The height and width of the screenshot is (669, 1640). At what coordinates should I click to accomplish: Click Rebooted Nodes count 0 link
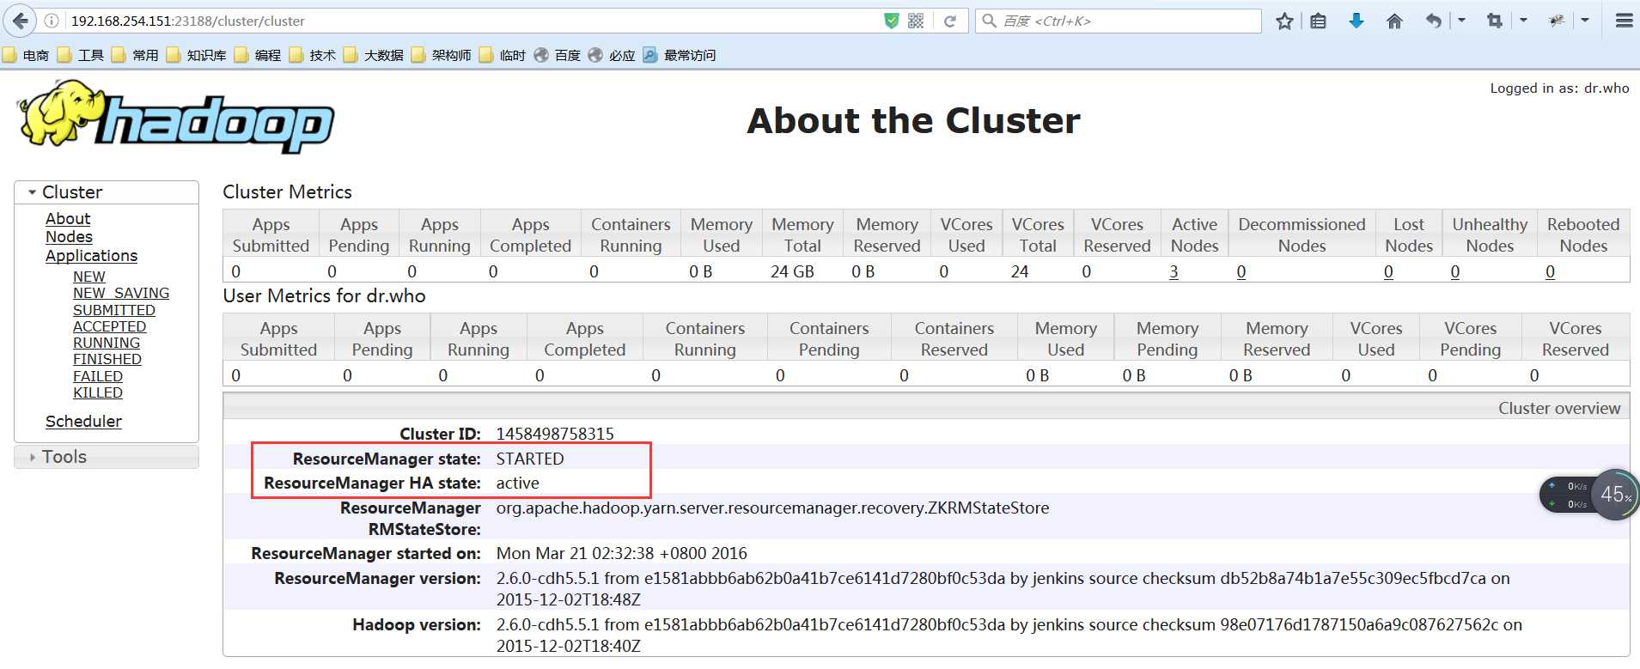click(x=1551, y=272)
